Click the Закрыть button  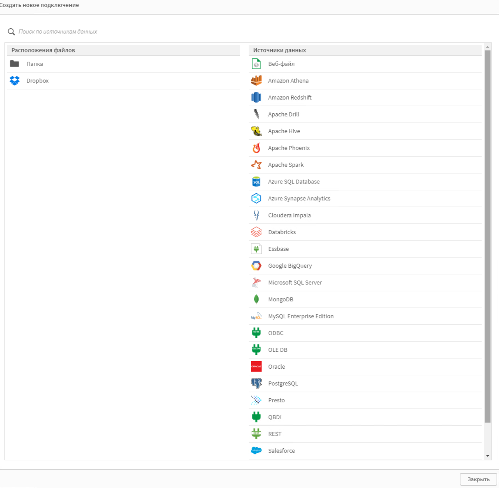point(478,479)
